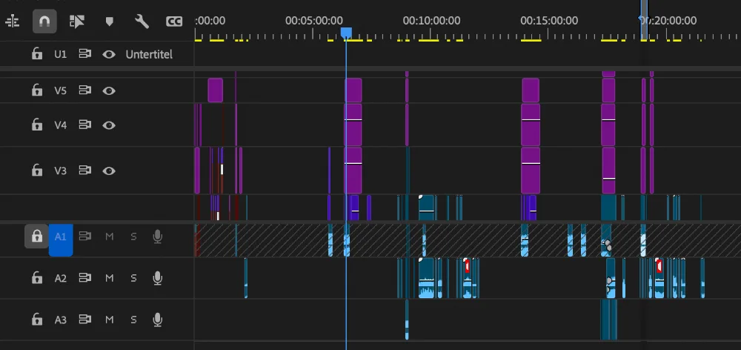741x350 pixels.
Task: Unlock the A1 audio track
Action: 37,236
